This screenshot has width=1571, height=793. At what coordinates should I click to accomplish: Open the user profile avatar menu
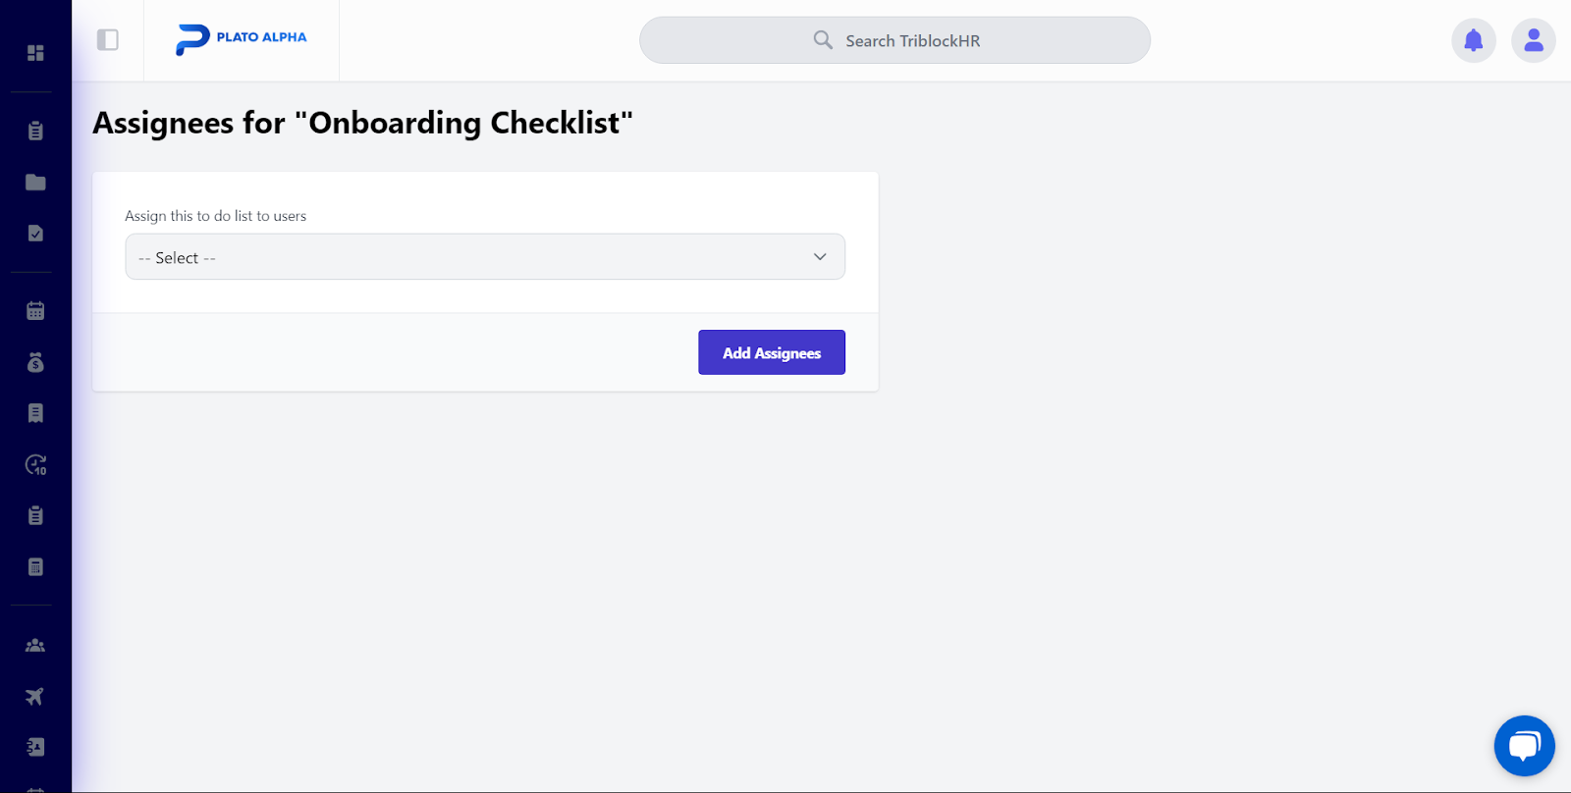[x=1534, y=40]
